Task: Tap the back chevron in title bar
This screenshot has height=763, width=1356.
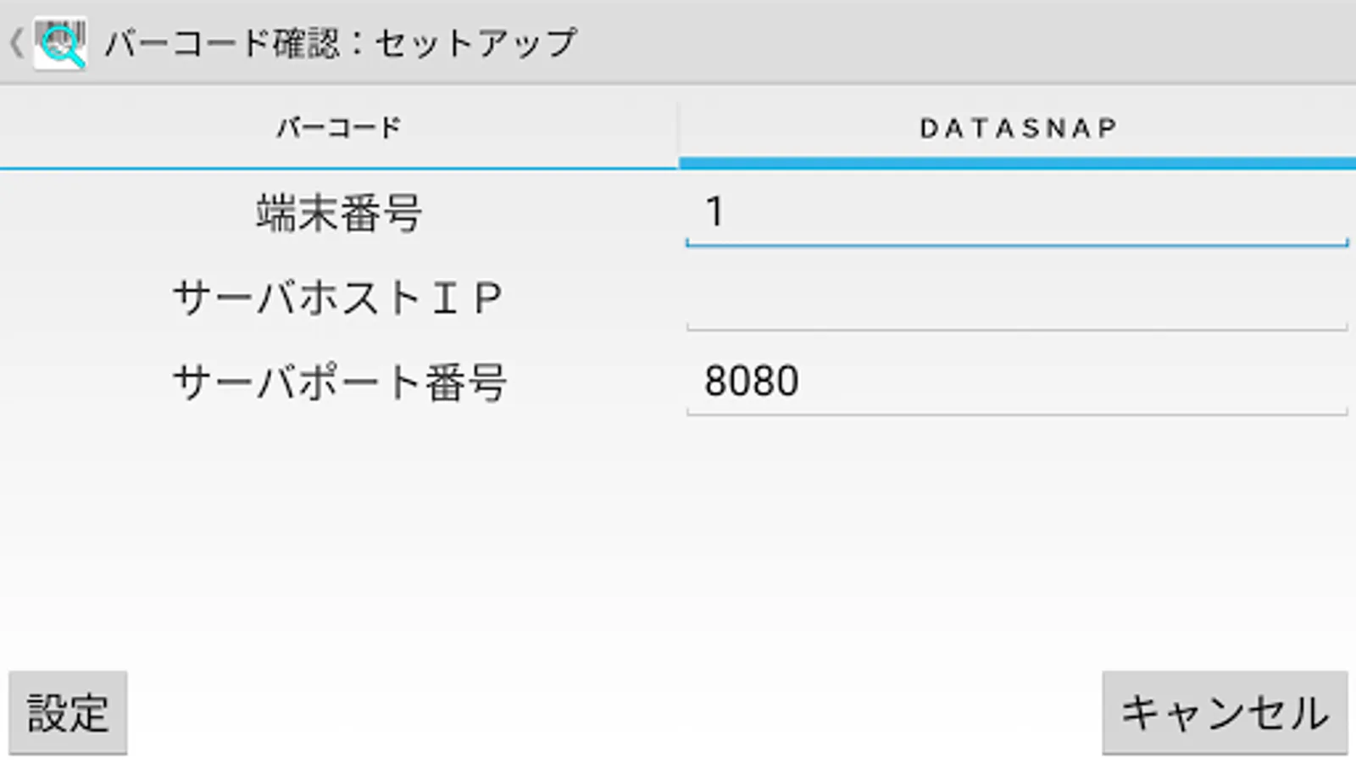Action: [15, 42]
